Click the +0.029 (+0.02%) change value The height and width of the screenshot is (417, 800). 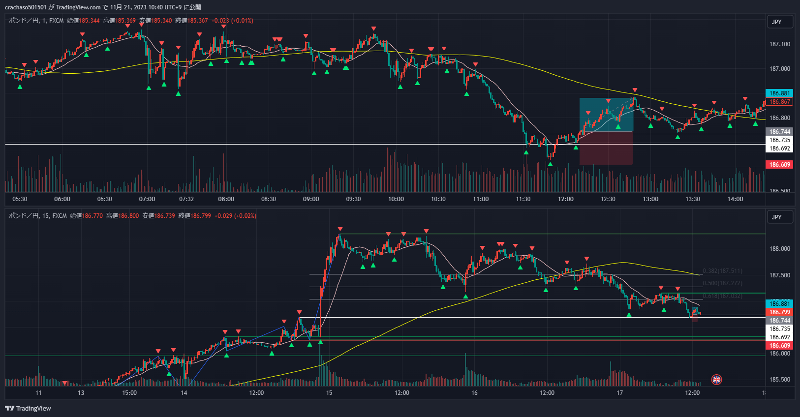[x=235, y=216]
